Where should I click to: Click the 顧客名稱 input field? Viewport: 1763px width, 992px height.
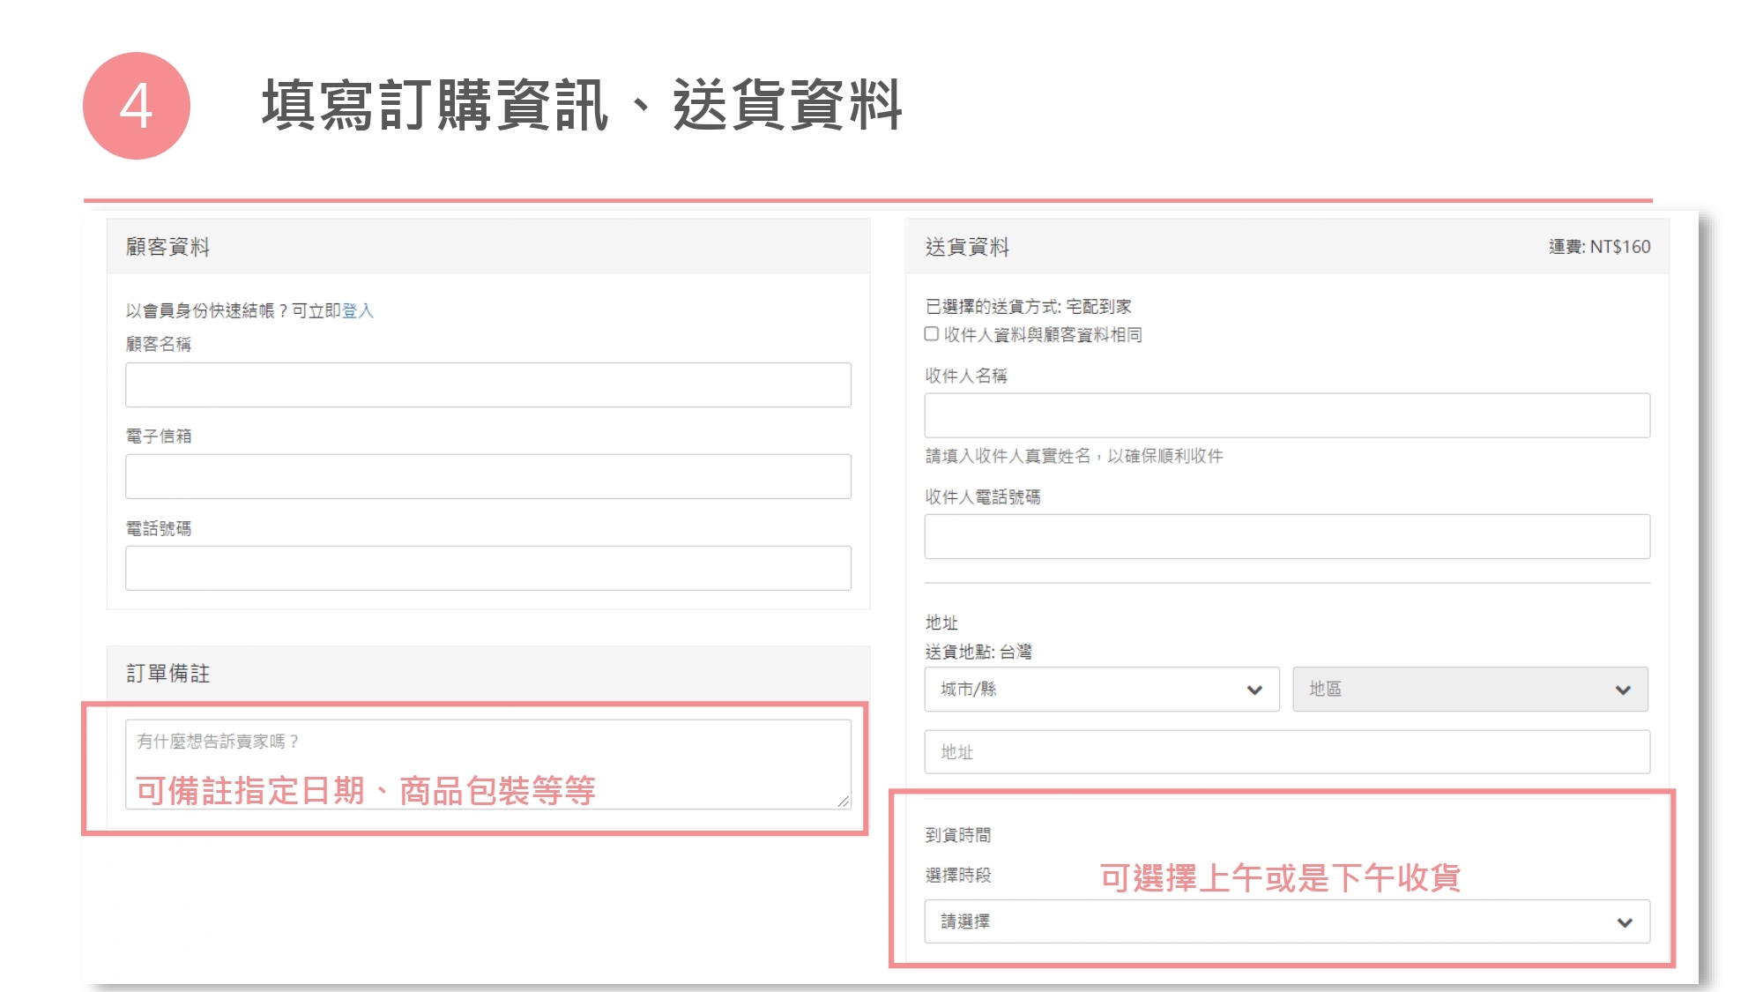tap(487, 384)
